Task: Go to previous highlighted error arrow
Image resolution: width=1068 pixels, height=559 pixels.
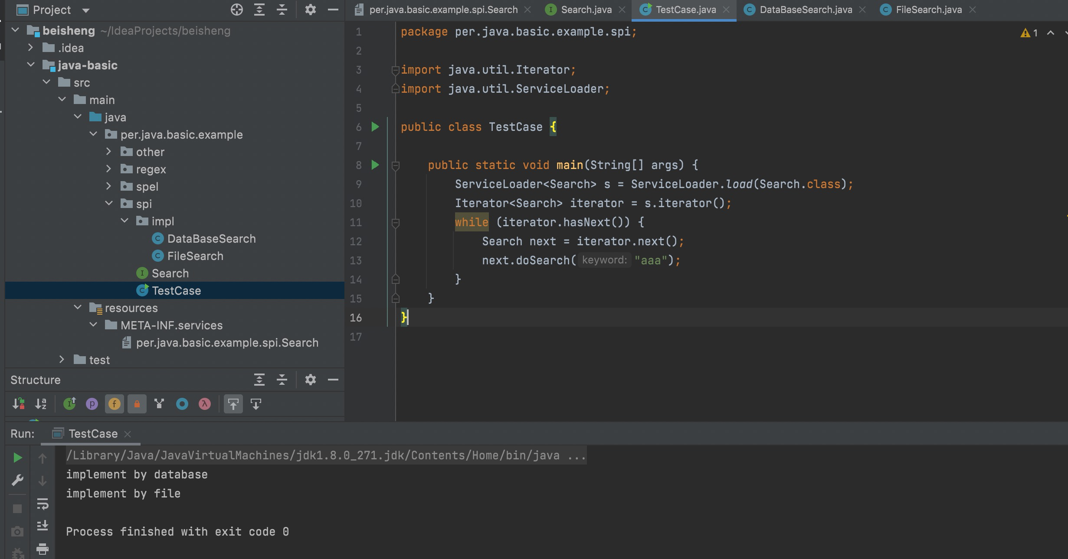Action: coord(1051,33)
